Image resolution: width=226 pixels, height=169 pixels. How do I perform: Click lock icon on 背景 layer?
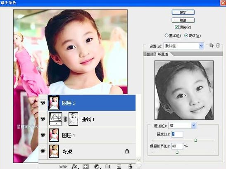coord(127,151)
